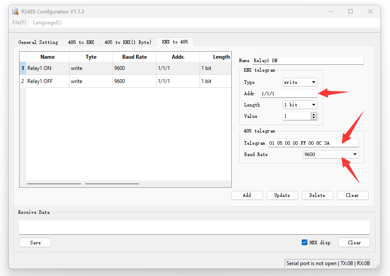Open the KNX telegram Type dropdown
Screen dimensions: 390x276
[300, 82]
